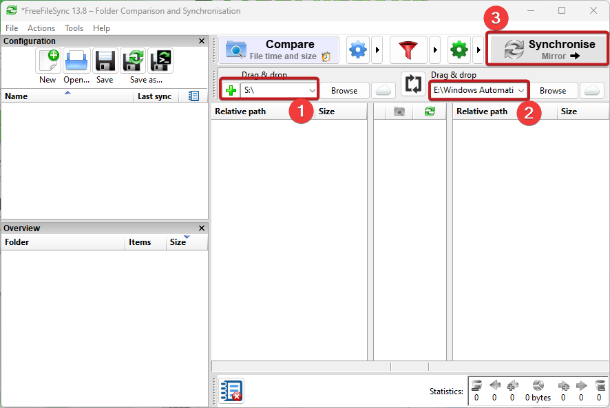Sort by Last sync column
The width and height of the screenshot is (610, 408).
tap(156, 96)
